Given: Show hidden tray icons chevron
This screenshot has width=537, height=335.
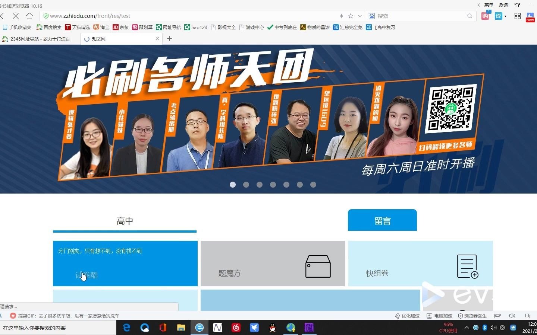Looking at the screenshot, I should pyautogui.click(x=467, y=328).
